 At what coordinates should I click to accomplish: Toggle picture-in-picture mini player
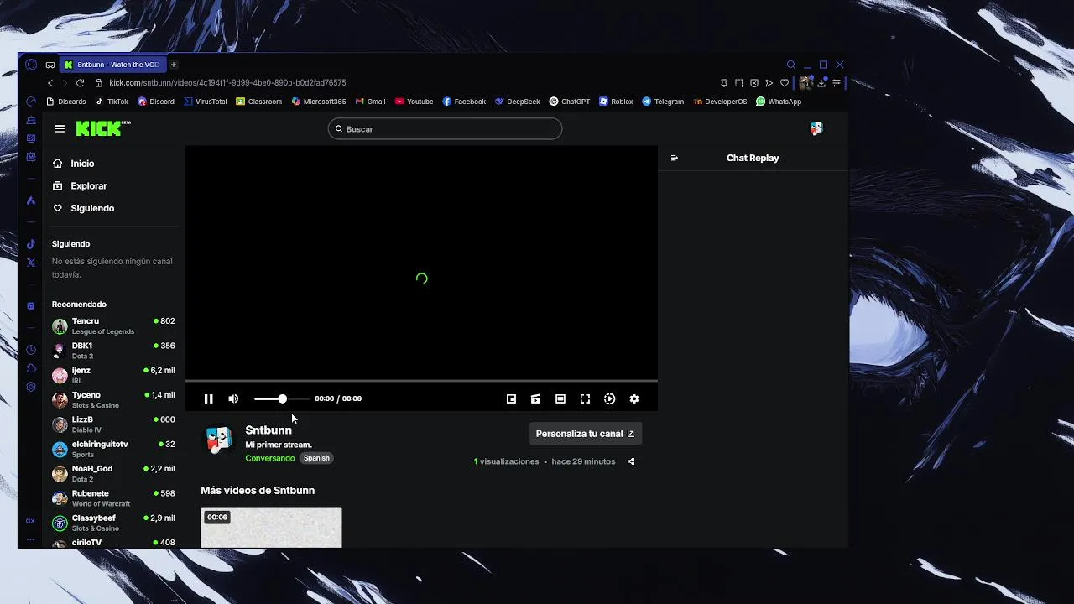(x=511, y=398)
